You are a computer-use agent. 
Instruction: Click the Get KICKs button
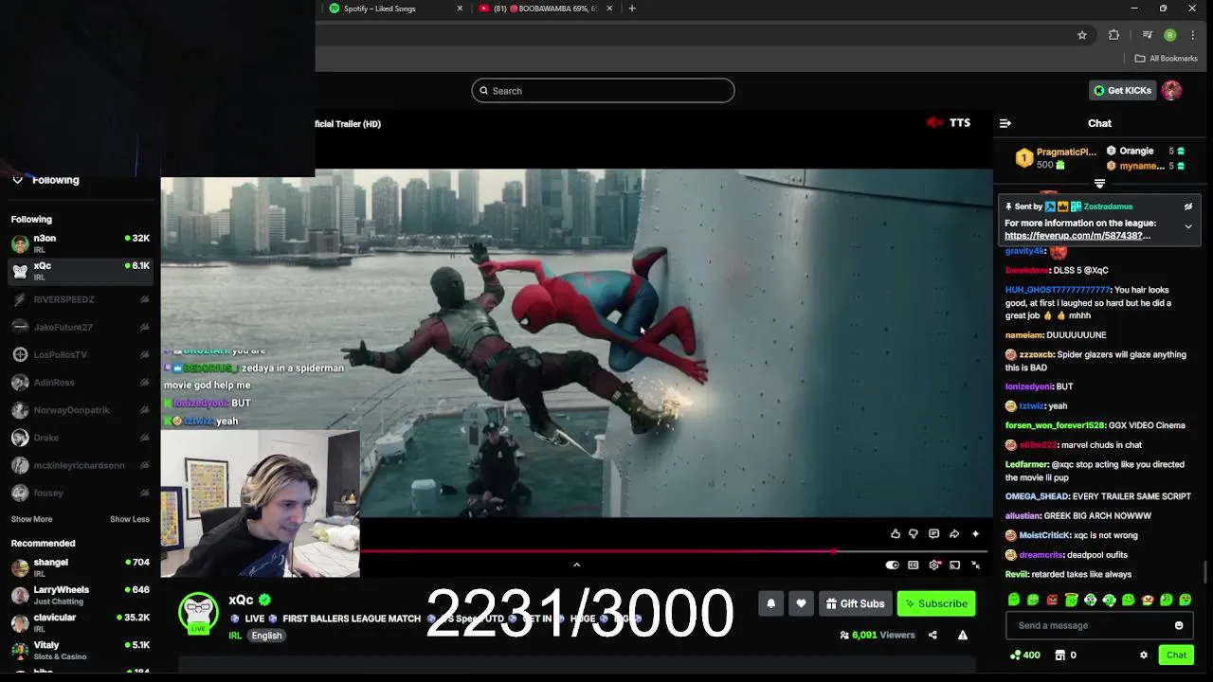click(1122, 91)
